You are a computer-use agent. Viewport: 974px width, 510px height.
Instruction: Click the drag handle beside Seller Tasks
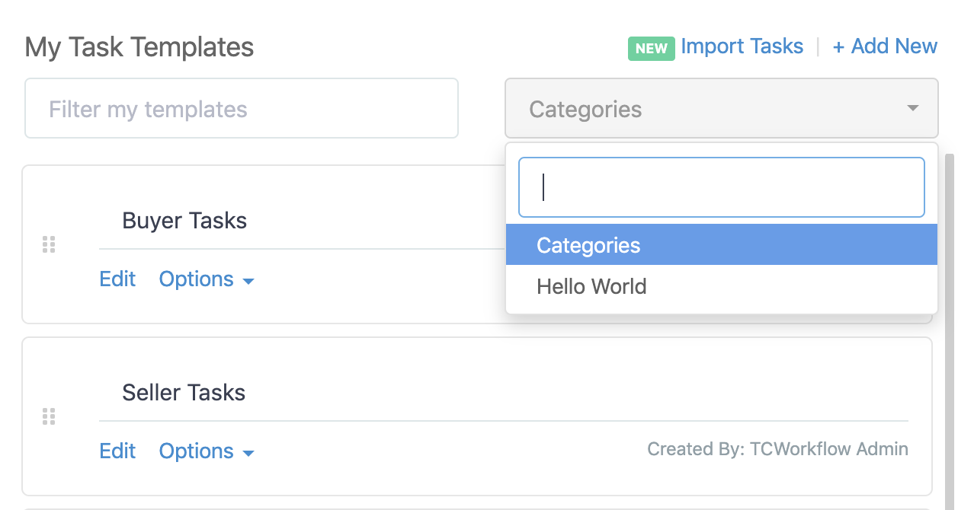click(x=49, y=416)
